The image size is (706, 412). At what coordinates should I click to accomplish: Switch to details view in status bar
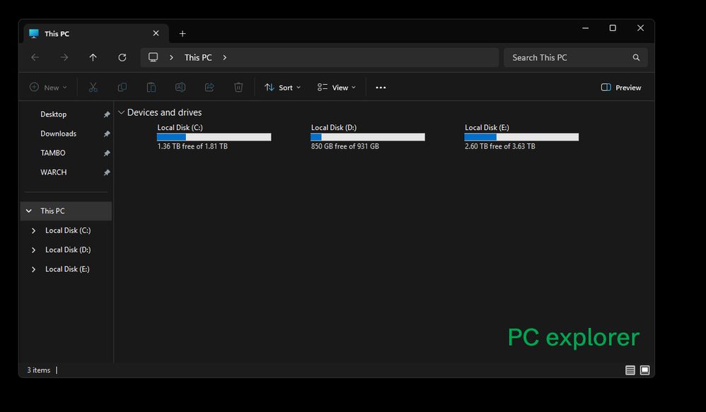tap(630, 370)
